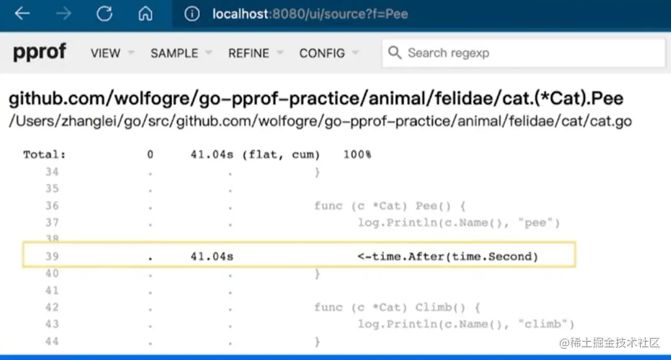Open the REFINE menu
This screenshot has width=671, height=360.
pyautogui.click(x=249, y=53)
